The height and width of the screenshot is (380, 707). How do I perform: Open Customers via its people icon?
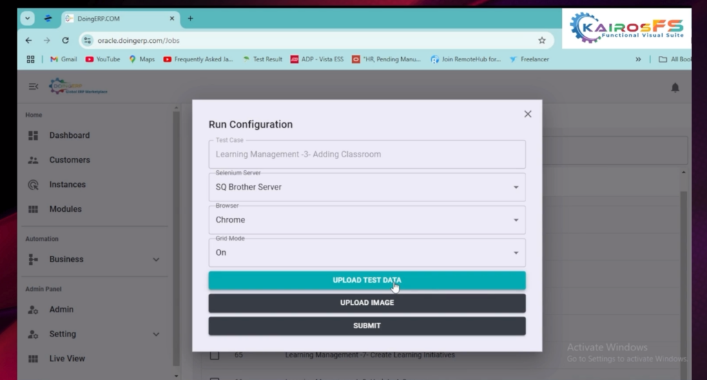click(33, 160)
